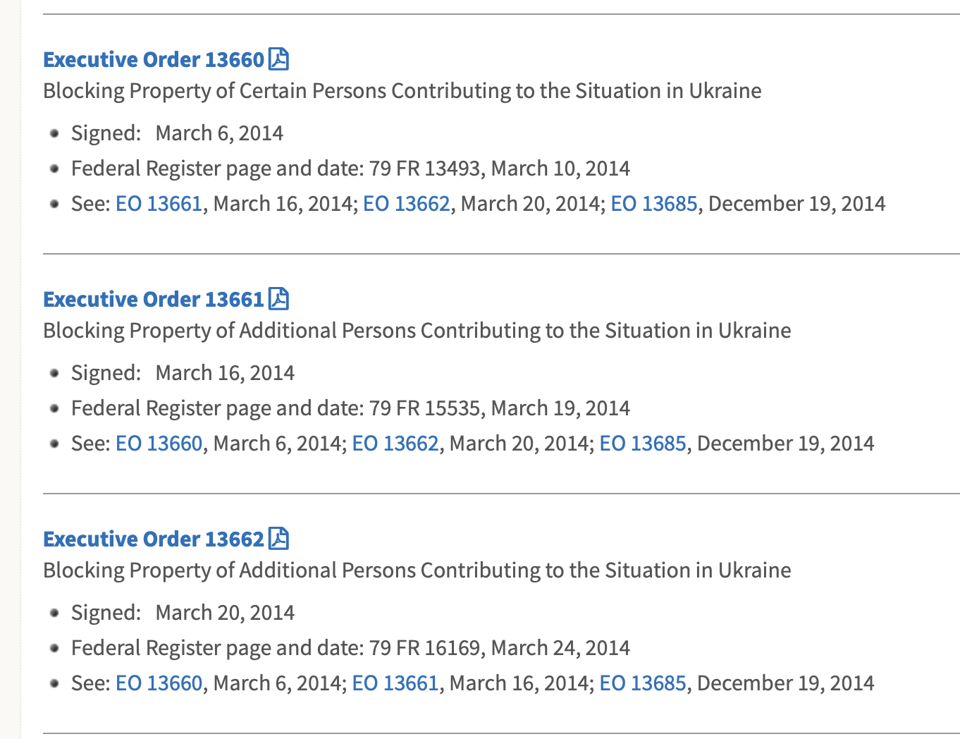
Task: Open the Executive Order 13662 heading link
Action: [x=154, y=539]
